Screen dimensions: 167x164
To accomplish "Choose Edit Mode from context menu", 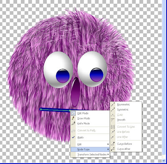I will (x=90, y=114).
